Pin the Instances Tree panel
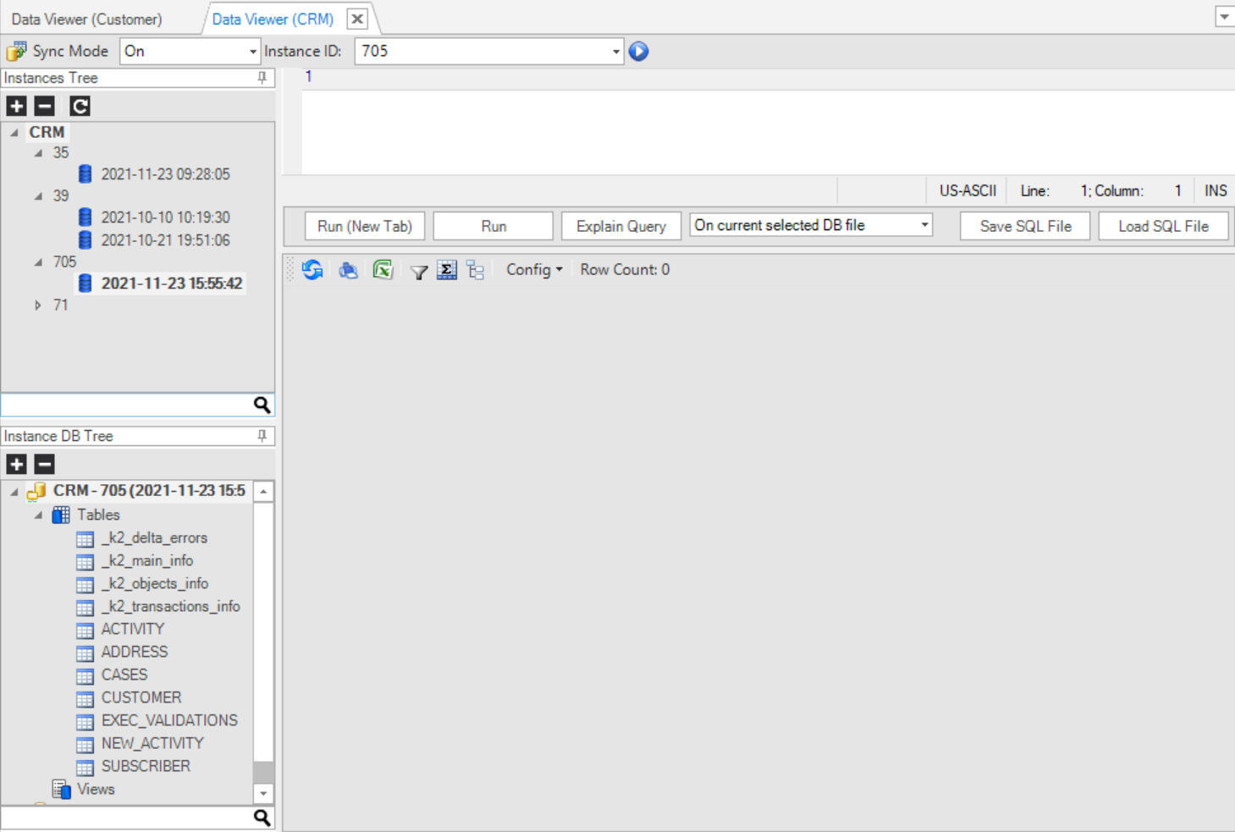Image resolution: width=1235 pixels, height=832 pixels. click(x=262, y=78)
